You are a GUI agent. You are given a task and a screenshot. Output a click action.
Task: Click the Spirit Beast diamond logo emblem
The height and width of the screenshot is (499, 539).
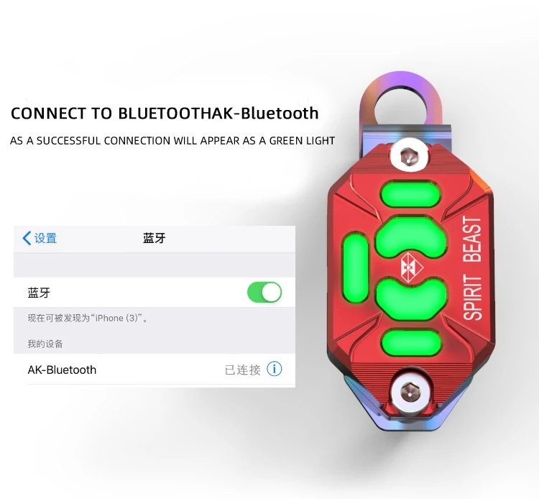(x=411, y=267)
